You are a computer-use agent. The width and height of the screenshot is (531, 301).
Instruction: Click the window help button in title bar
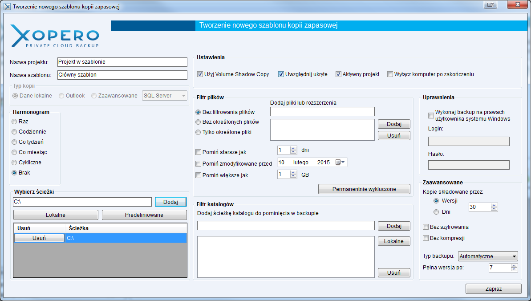tap(490, 5)
